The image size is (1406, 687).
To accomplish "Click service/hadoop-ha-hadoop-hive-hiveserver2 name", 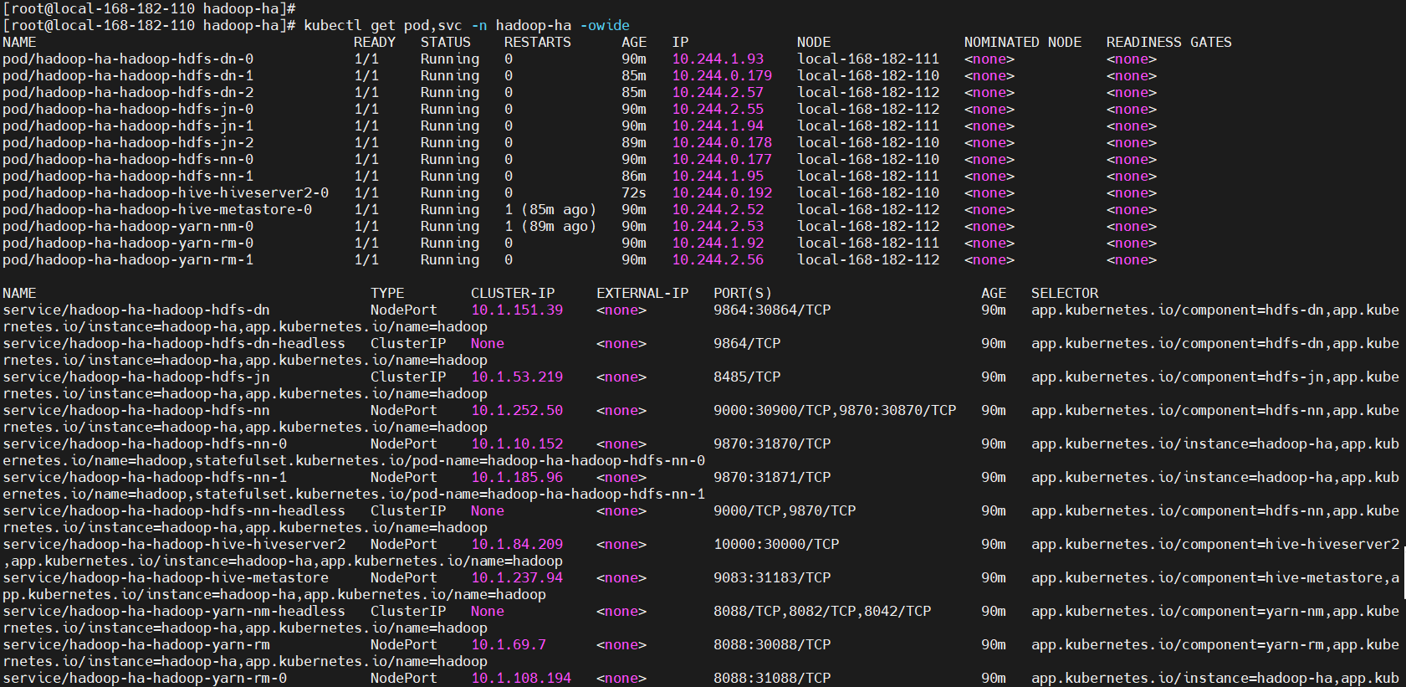I will point(174,545).
